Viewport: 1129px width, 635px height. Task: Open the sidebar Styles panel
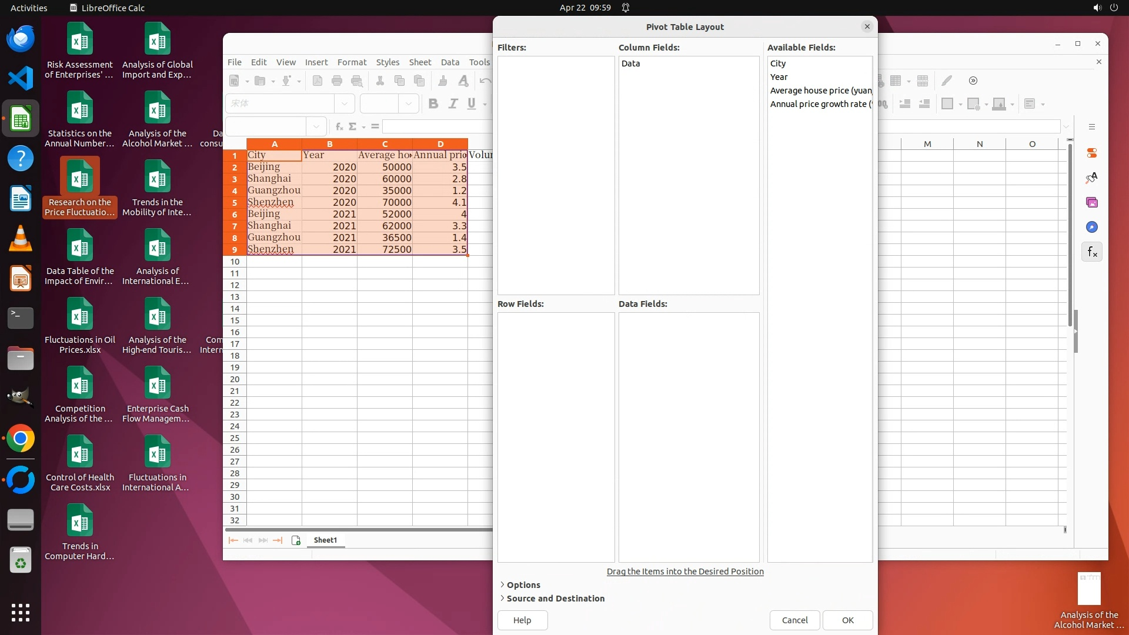[1092, 178]
